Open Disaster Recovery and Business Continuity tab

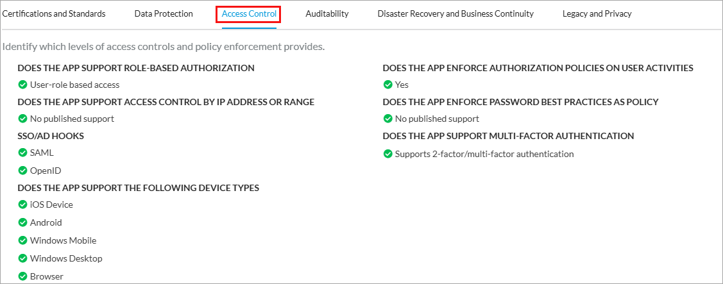455,13
